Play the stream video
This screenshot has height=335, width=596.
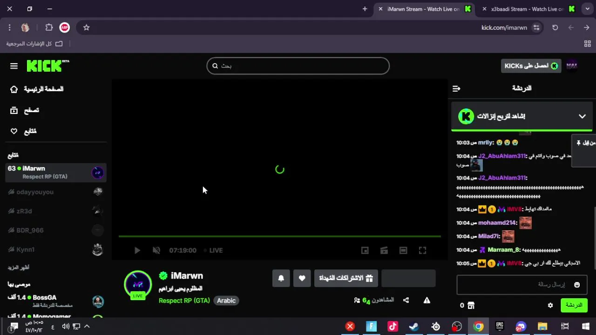tap(137, 250)
